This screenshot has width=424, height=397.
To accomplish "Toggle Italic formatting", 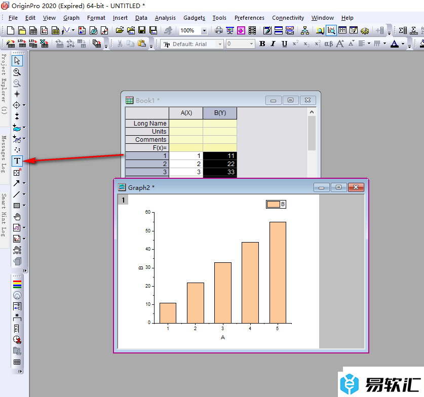I will click(x=273, y=44).
